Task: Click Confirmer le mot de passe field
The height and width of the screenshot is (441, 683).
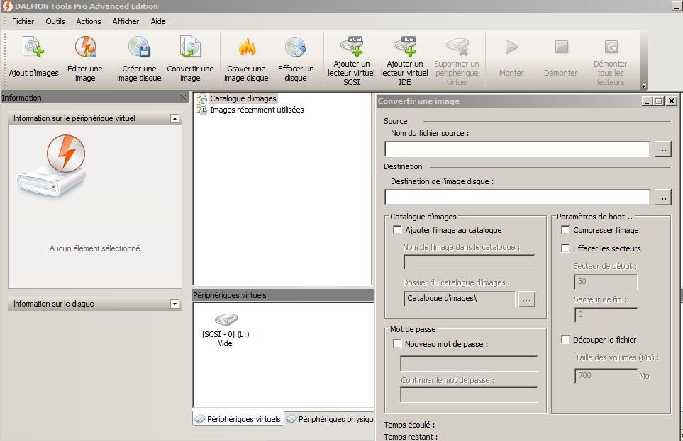Action: [x=469, y=395]
